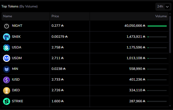
Task: Click the dropdown chevron next to 24h
Action: click(x=167, y=7)
